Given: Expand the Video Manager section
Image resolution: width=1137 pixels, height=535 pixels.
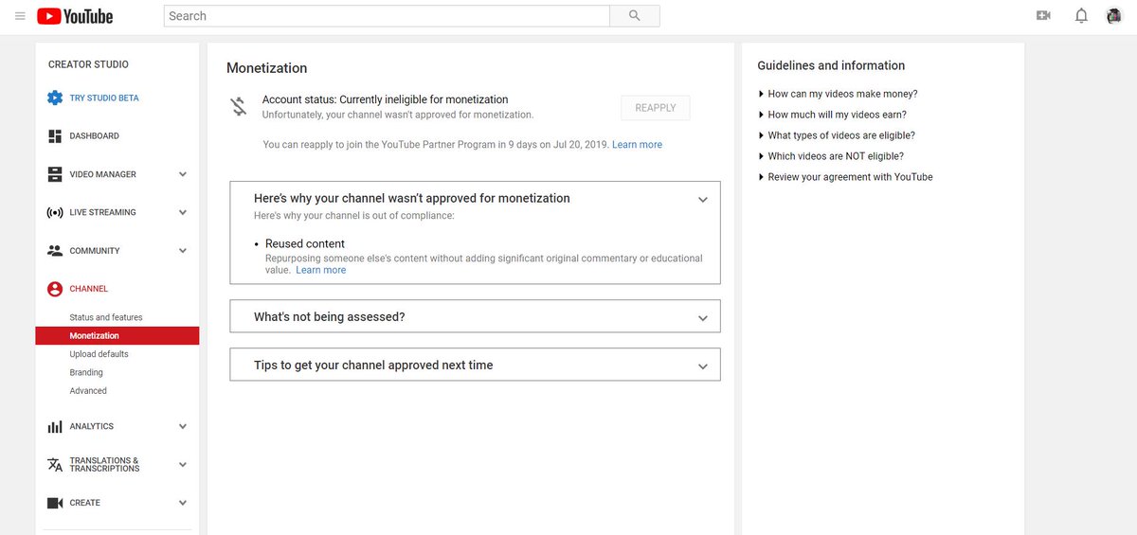Looking at the screenshot, I should [x=183, y=174].
